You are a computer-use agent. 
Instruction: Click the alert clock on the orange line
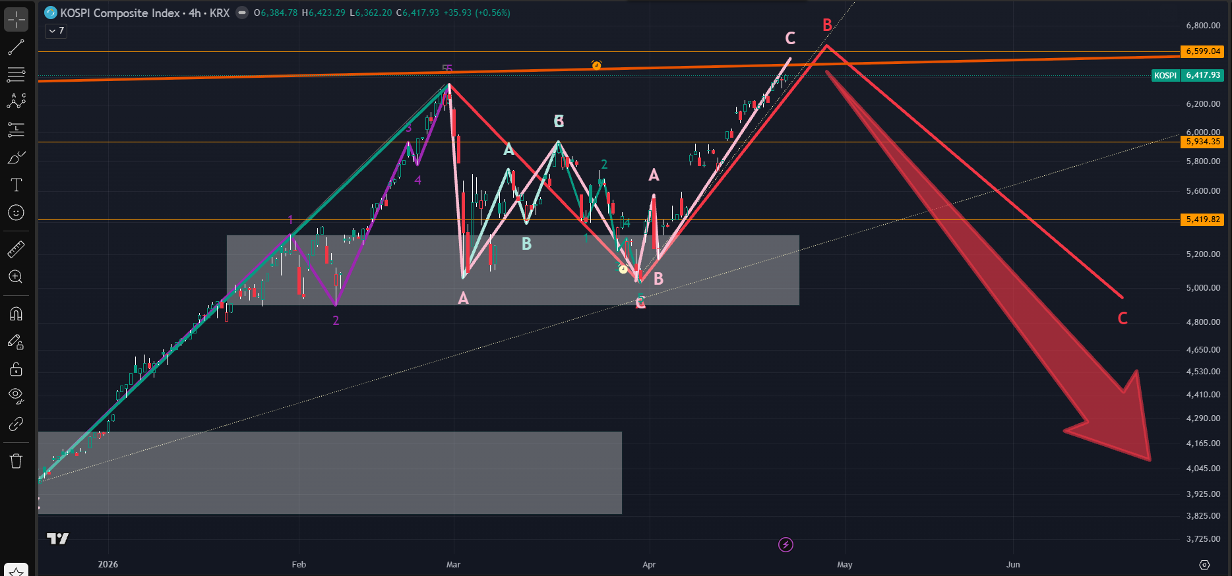pos(596,65)
